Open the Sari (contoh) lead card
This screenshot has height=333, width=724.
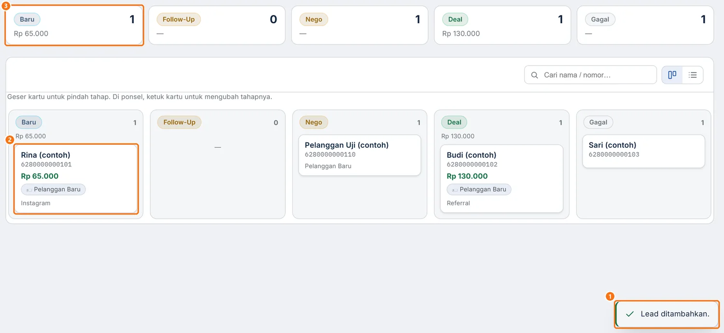point(643,151)
